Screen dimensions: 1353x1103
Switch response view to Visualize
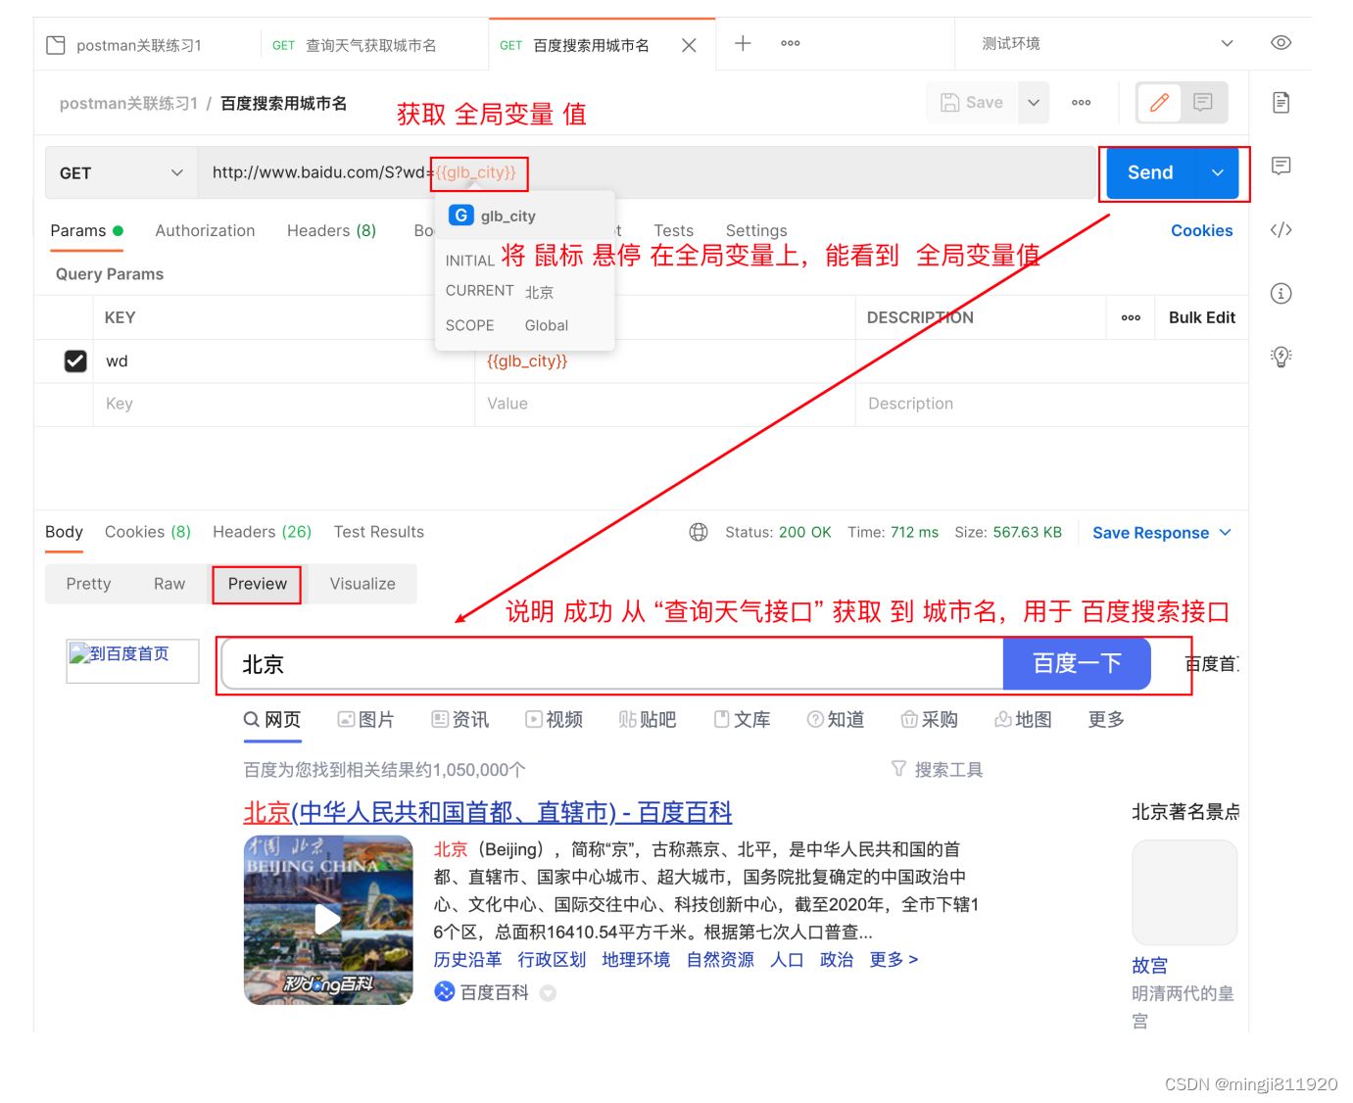point(362,584)
